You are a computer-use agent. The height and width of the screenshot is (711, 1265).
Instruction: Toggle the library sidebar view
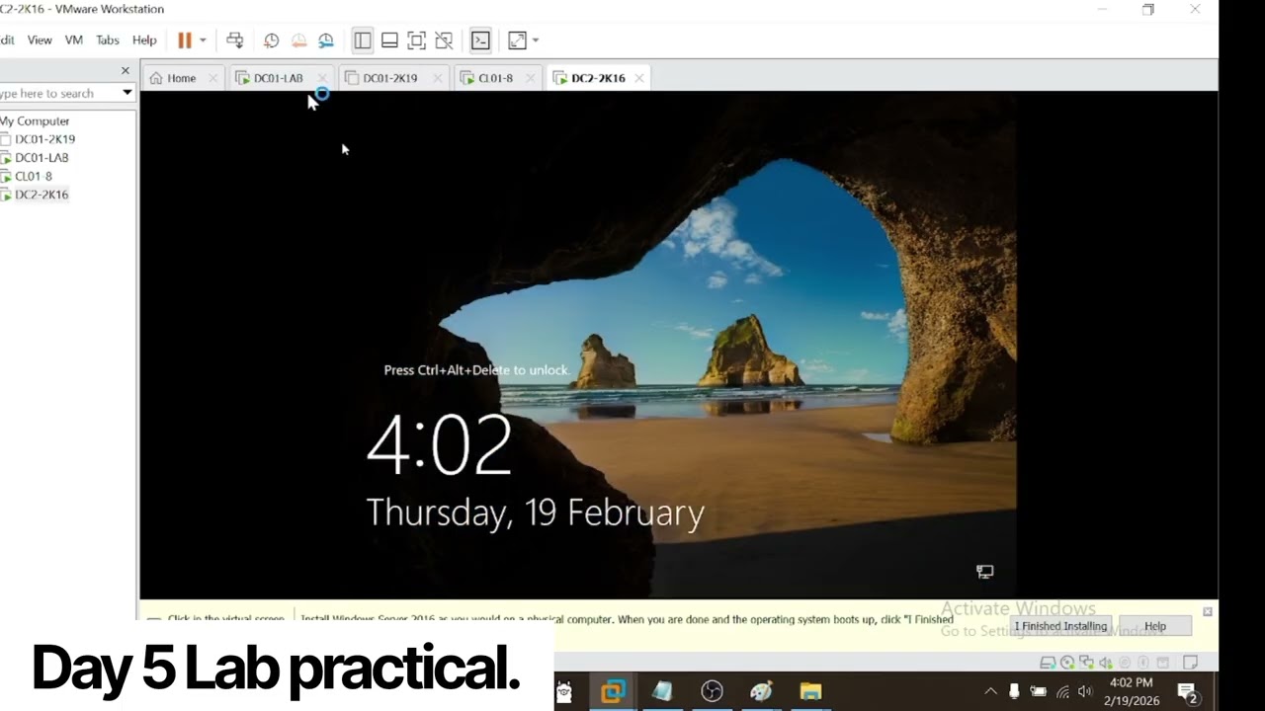pos(363,40)
